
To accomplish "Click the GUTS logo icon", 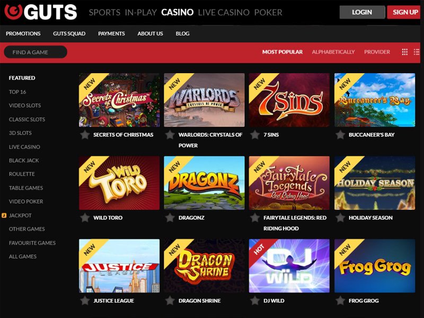I will (13, 11).
